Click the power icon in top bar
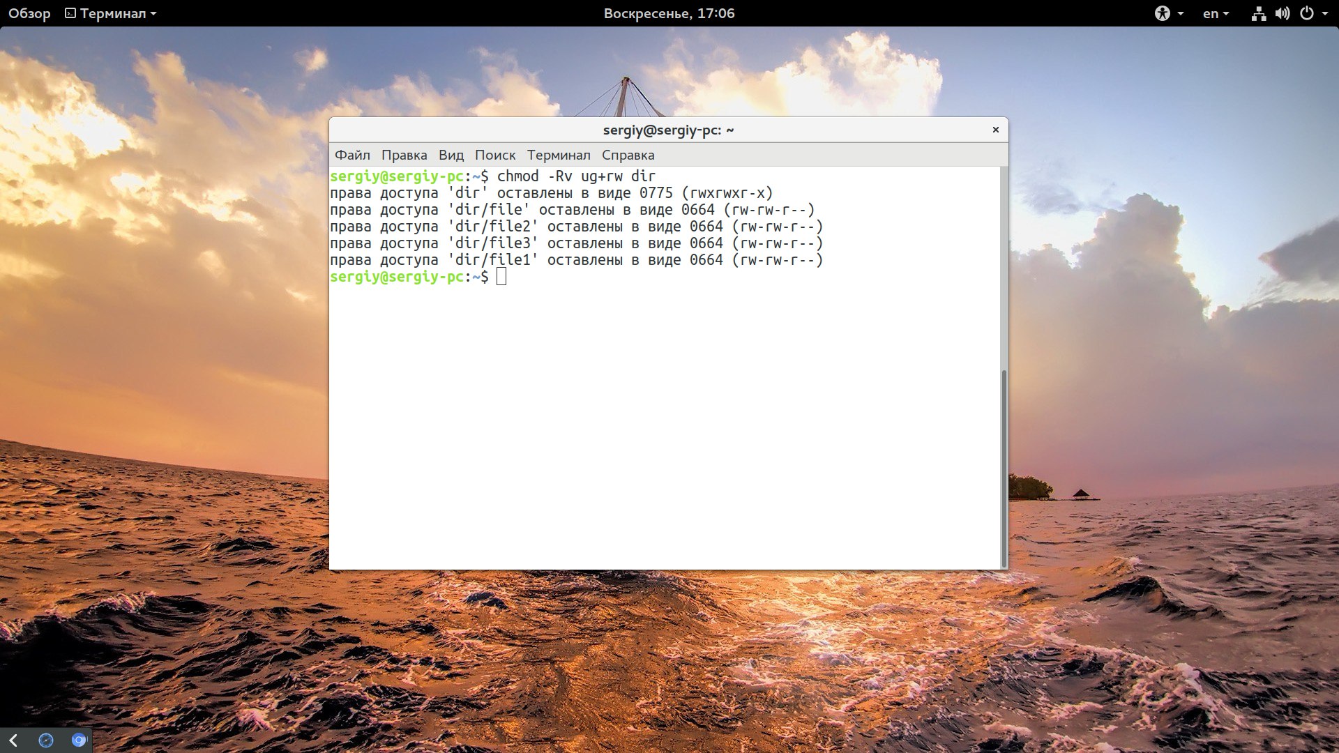The width and height of the screenshot is (1339, 753). tap(1307, 13)
